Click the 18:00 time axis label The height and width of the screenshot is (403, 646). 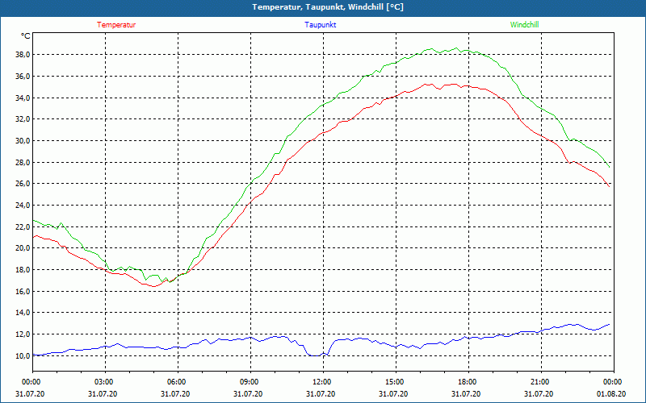pos(468,382)
